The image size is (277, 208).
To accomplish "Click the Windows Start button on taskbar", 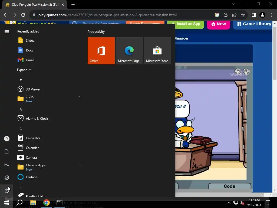I will [6, 203].
